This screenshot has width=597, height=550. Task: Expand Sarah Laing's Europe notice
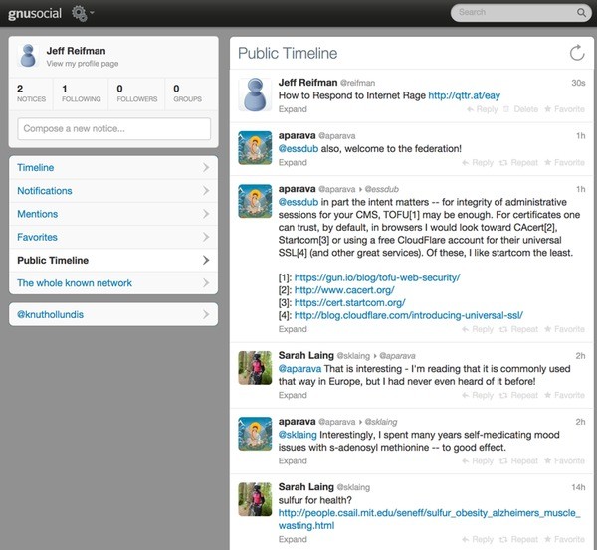point(293,395)
